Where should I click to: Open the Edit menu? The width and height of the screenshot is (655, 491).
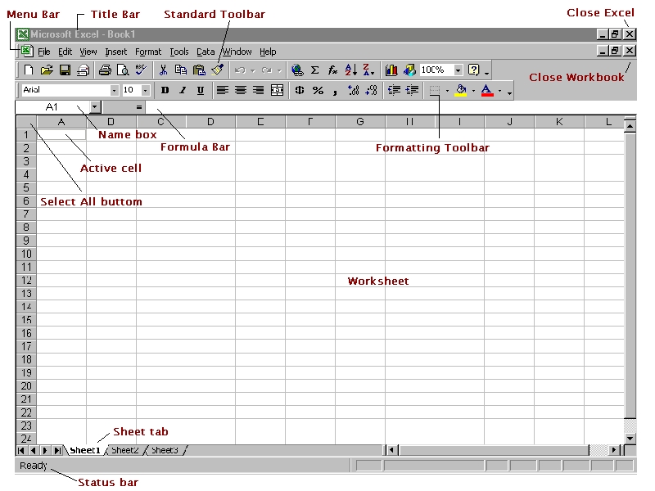click(x=65, y=52)
